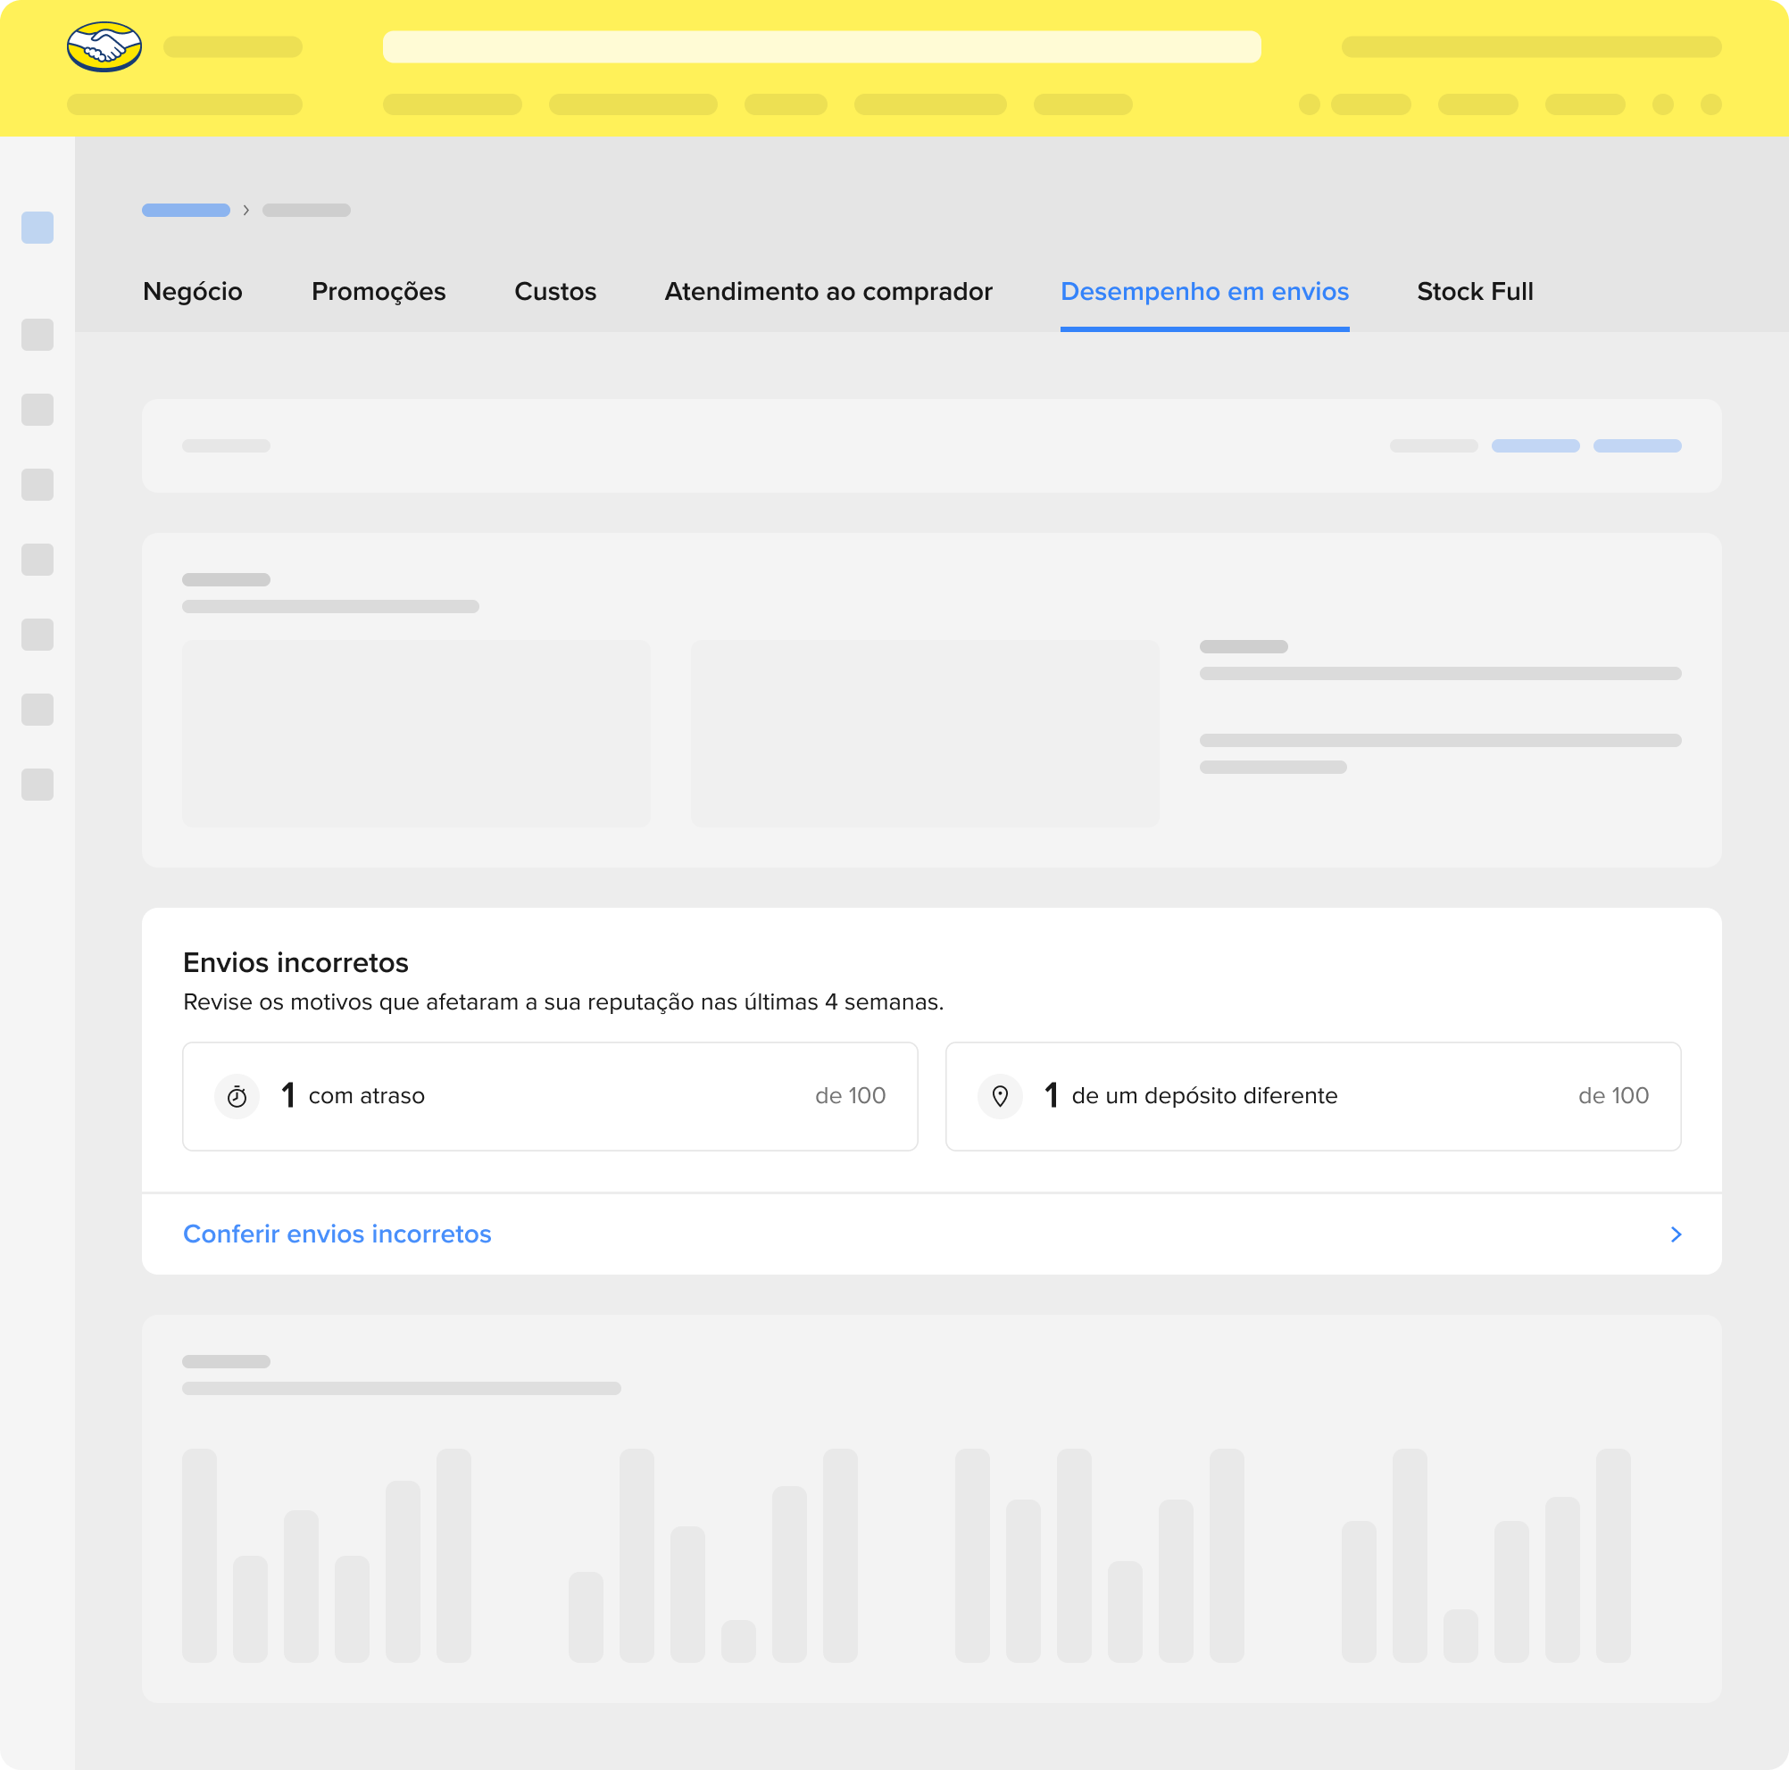
Task: Click the chevron arrow in Conferir envios incorretos row
Action: pos(1675,1234)
